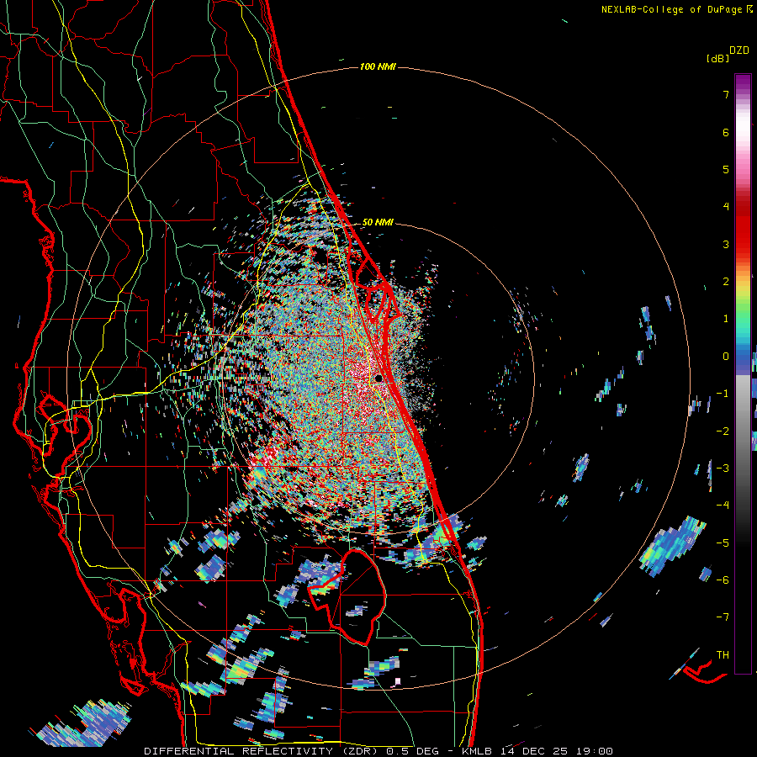Click the 1 value on the scale
Image resolution: width=757 pixels, height=757 pixels.
726,319
